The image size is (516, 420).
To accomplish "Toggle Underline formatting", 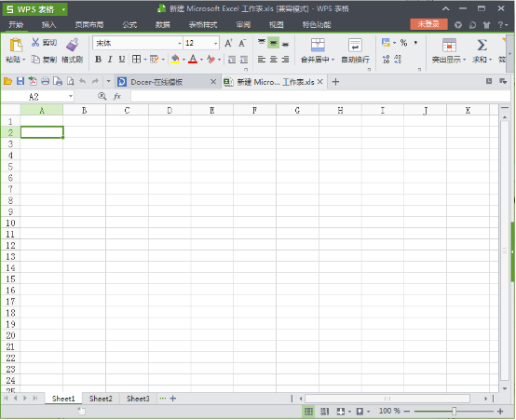I will [x=122, y=60].
